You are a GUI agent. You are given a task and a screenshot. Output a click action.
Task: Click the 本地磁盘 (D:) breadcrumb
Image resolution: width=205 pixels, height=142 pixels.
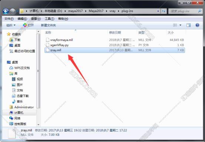pyautogui.click(x=53, y=11)
